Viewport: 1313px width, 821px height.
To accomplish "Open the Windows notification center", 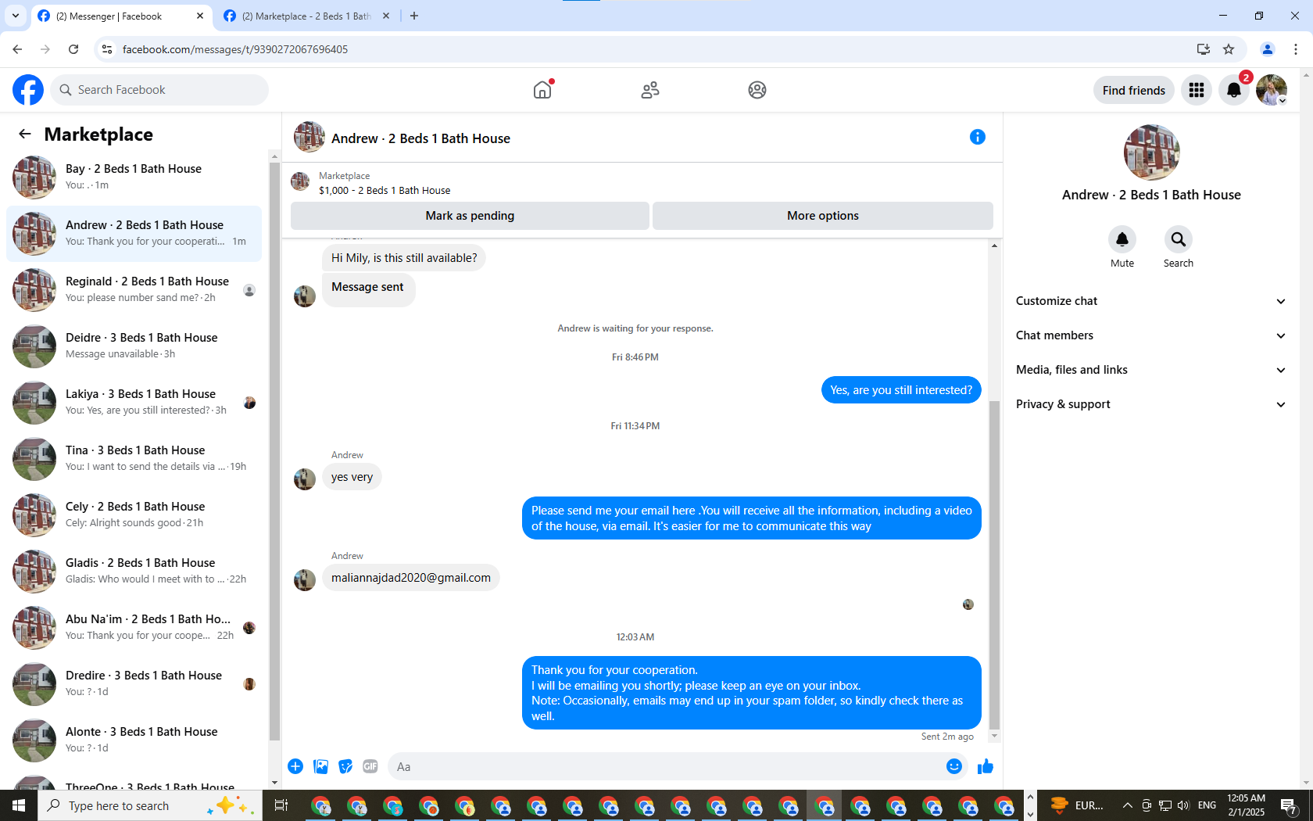I will 1290,805.
